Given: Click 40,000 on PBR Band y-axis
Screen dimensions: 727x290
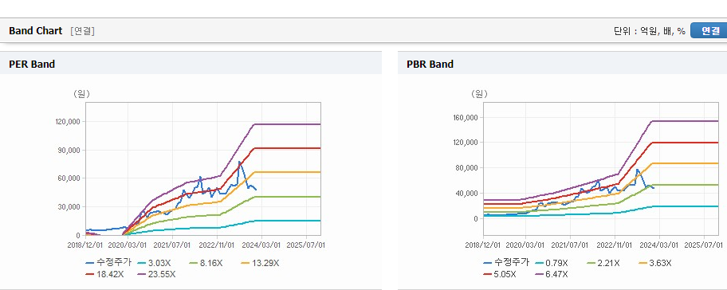Looking at the screenshot, I should point(467,193).
